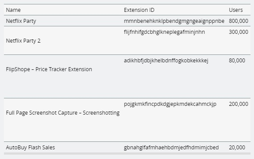Click empty area of FlipShope row

pyautogui.click(x=162, y=83)
